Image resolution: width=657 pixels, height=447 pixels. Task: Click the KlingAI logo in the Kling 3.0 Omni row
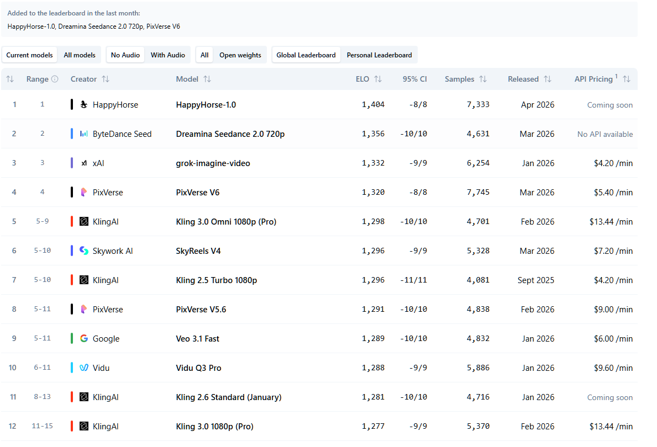tap(84, 221)
